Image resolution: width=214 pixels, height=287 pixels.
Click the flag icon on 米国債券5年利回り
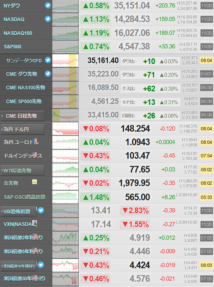click(x=35, y=250)
